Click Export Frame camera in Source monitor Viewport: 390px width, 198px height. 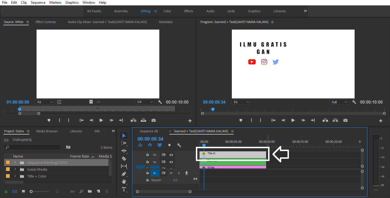point(154,120)
